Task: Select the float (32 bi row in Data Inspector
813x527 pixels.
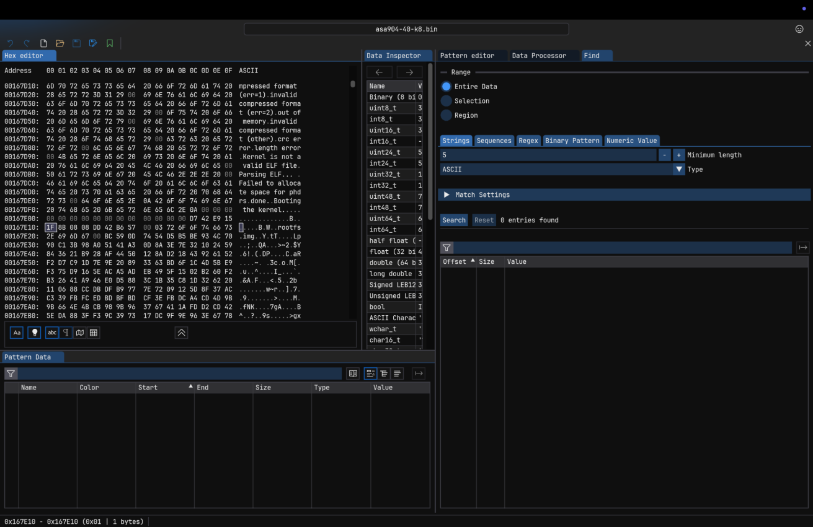Action: point(394,251)
